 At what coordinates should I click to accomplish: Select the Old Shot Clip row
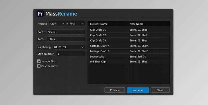[129, 62]
